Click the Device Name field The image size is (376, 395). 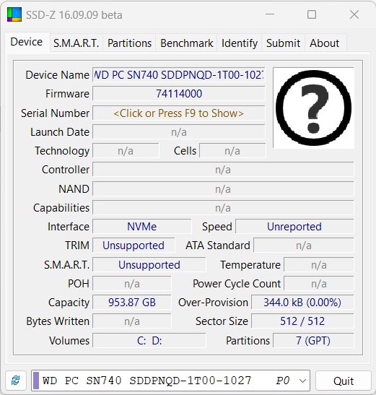point(179,75)
